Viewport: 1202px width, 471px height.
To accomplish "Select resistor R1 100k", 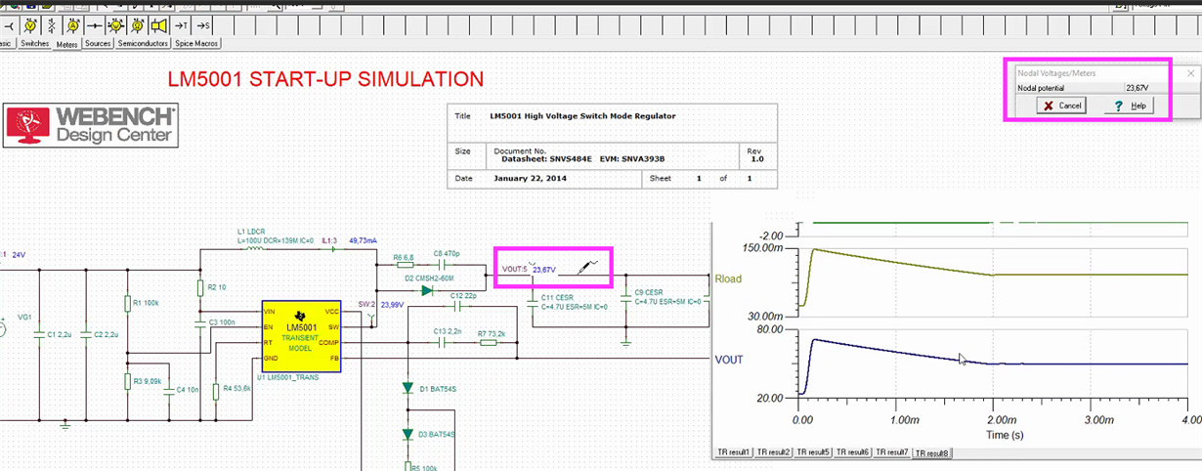I will tap(142, 303).
